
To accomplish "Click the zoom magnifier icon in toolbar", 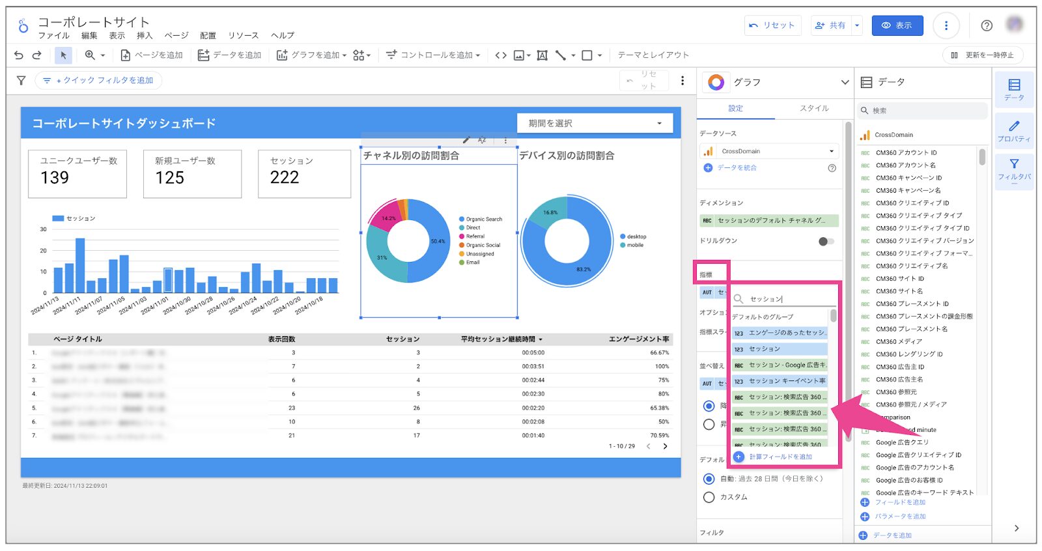I will [x=90, y=55].
